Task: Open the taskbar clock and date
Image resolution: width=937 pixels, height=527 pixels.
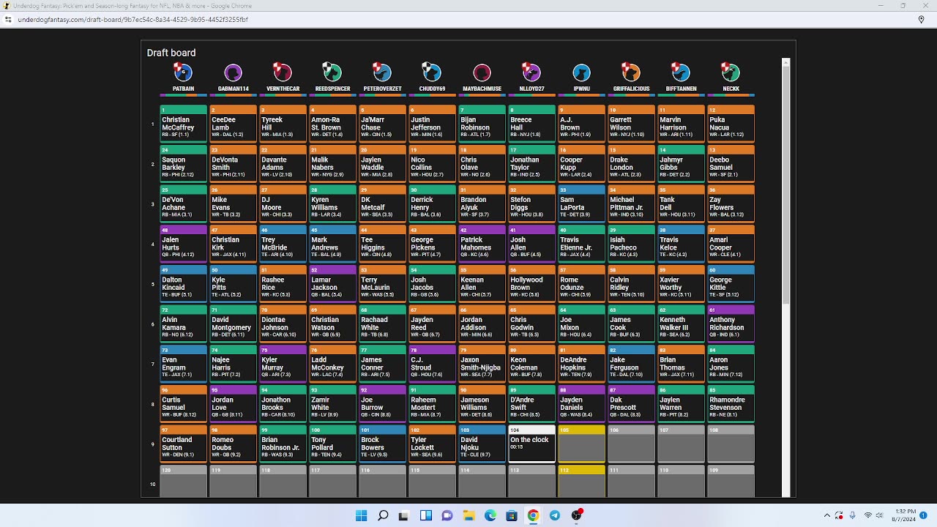Action: (903, 515)
